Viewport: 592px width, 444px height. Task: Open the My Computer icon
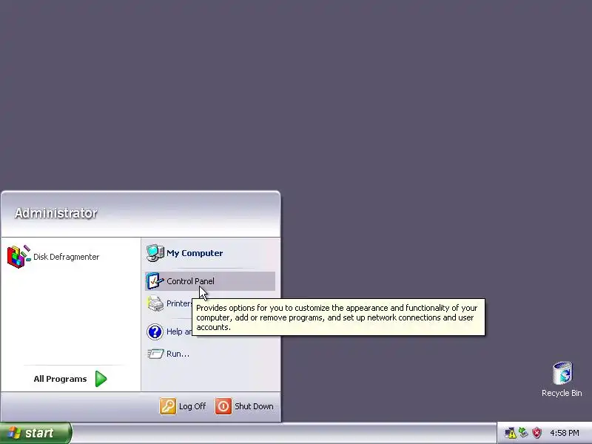tap(155, 253)
